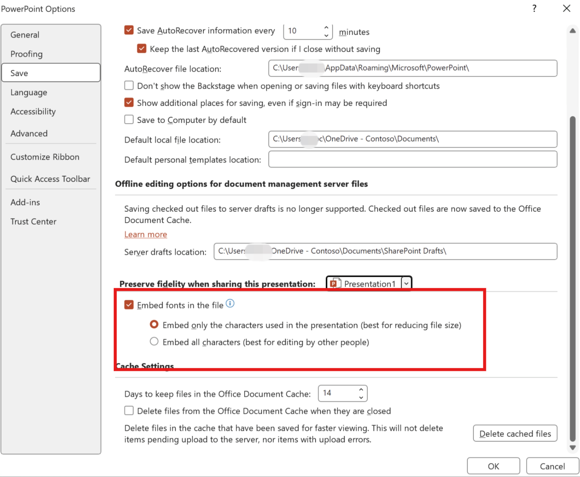Increase cache days with up arrow

pyautogui.click(x=361, y=389)
